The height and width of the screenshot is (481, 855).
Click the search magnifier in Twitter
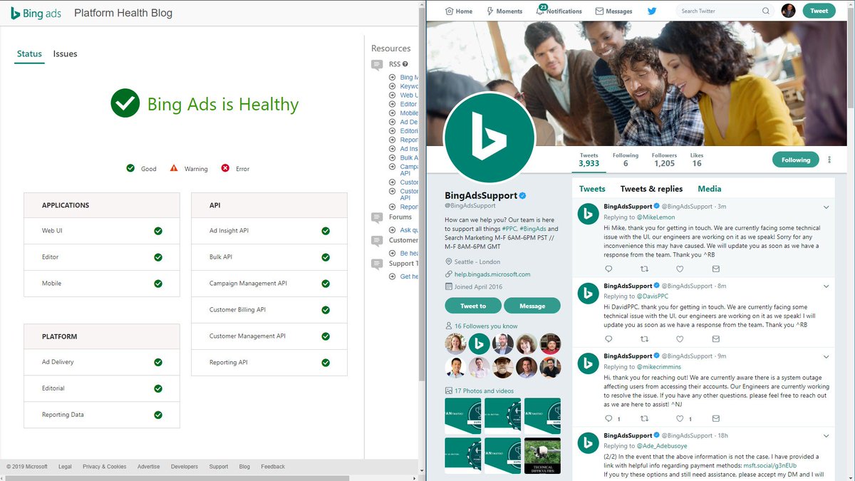(x=766, y=11)
